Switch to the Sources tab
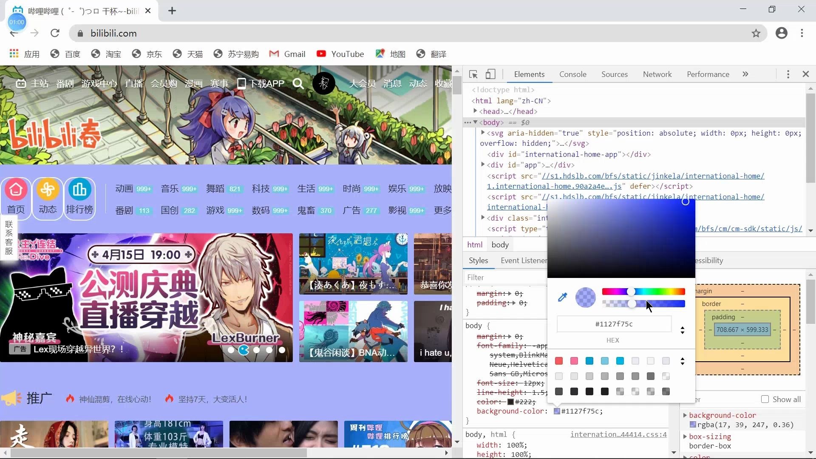Screen dimensions: 816x459 [x=614, y=74]
